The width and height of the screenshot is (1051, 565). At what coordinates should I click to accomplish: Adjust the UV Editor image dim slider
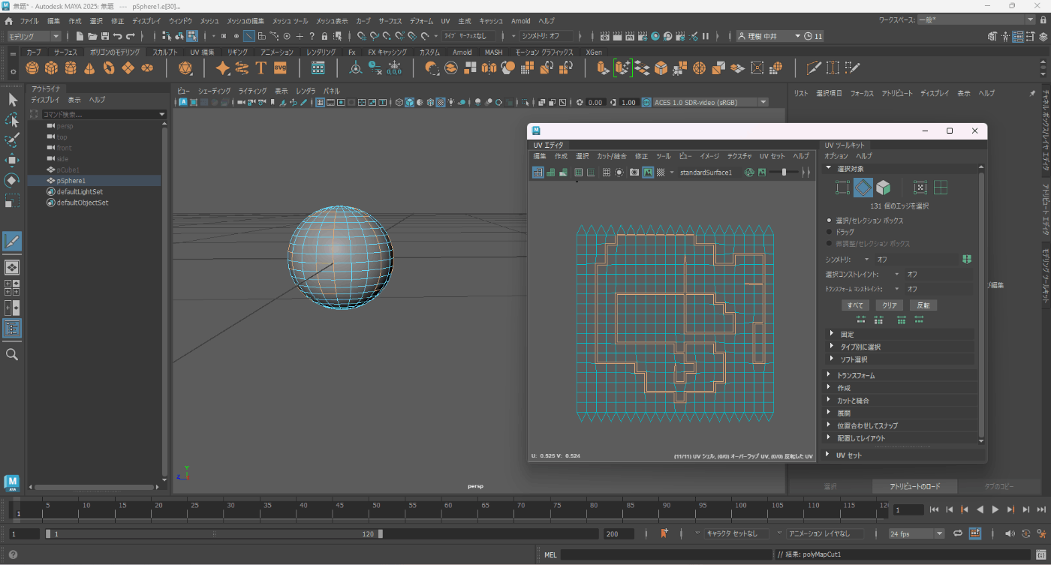(784, 173)
